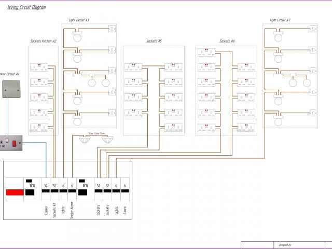The image size is (332, 249).
Task: Select the top-left socket in Sockets A6
Action: (x=206, y=52)
